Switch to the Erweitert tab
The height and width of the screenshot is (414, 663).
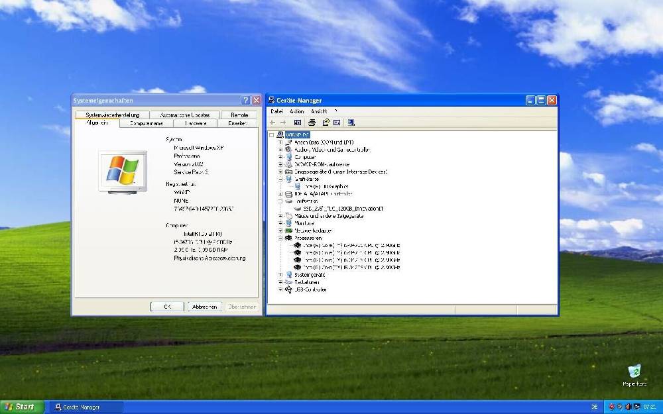237,123
